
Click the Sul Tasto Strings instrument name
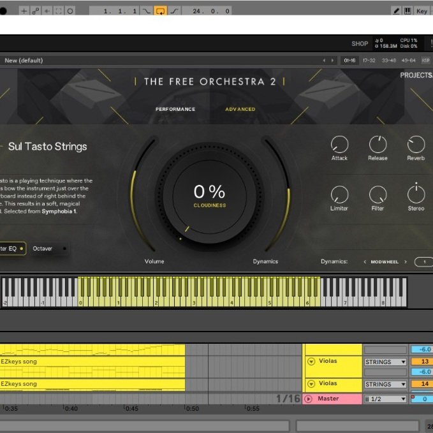point(47,147)
